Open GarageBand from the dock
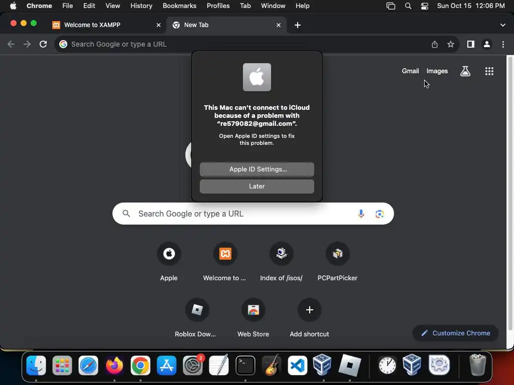Image resolution: width=514 pixels, height=385 pixels. pos(272,365)
